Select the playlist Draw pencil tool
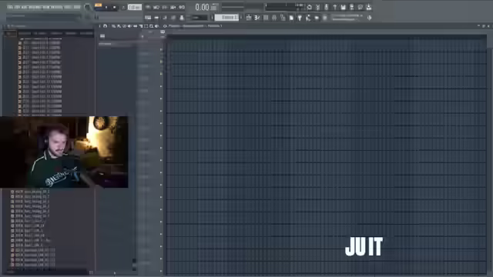Image resolution: width=493 pixels, height=277 pixels. (113, 26)
